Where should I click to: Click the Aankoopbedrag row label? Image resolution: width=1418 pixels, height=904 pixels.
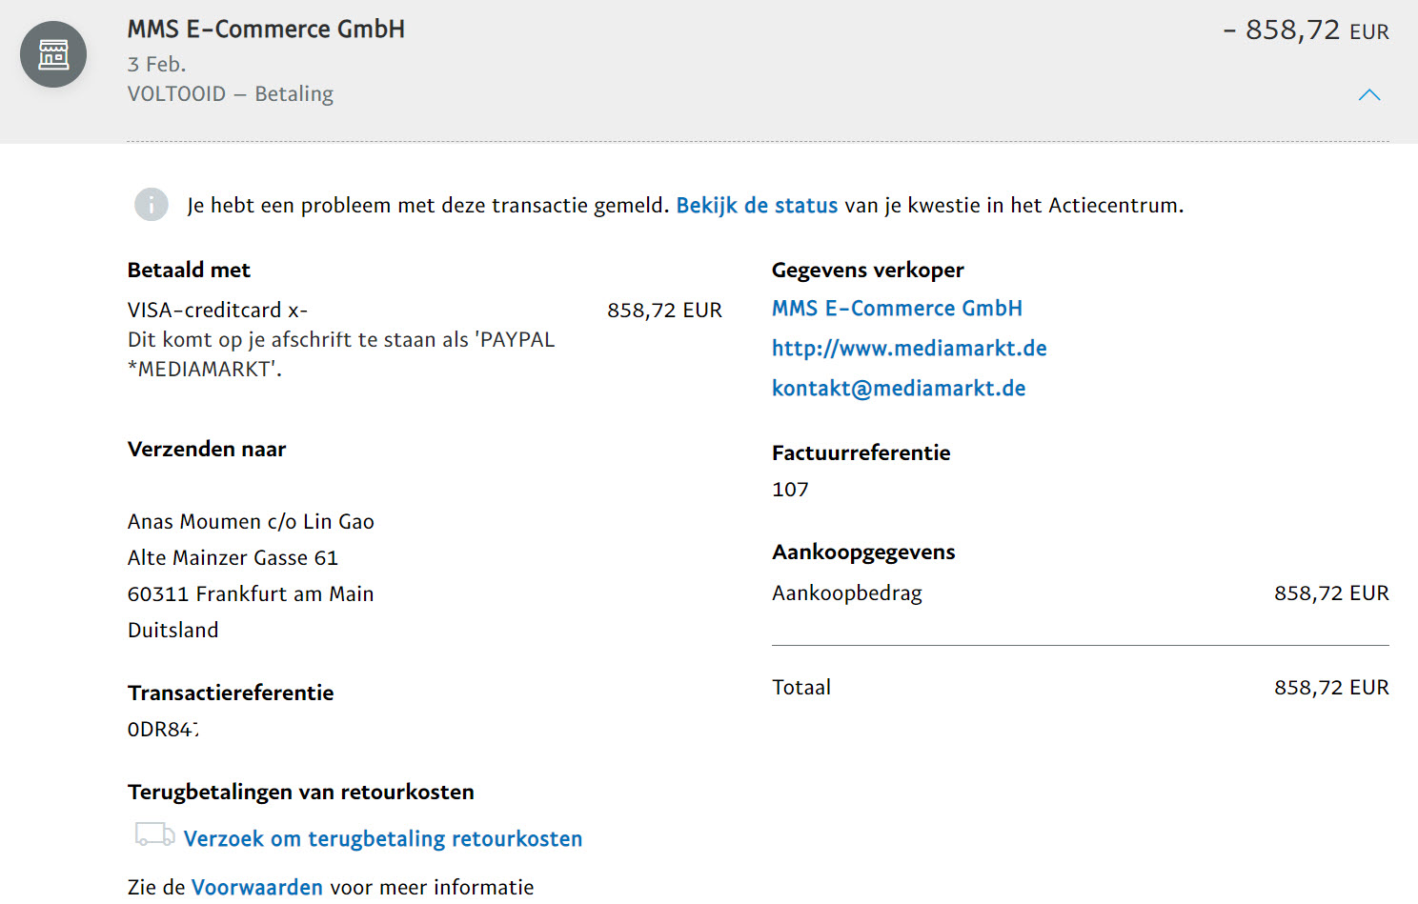point(846,593)
